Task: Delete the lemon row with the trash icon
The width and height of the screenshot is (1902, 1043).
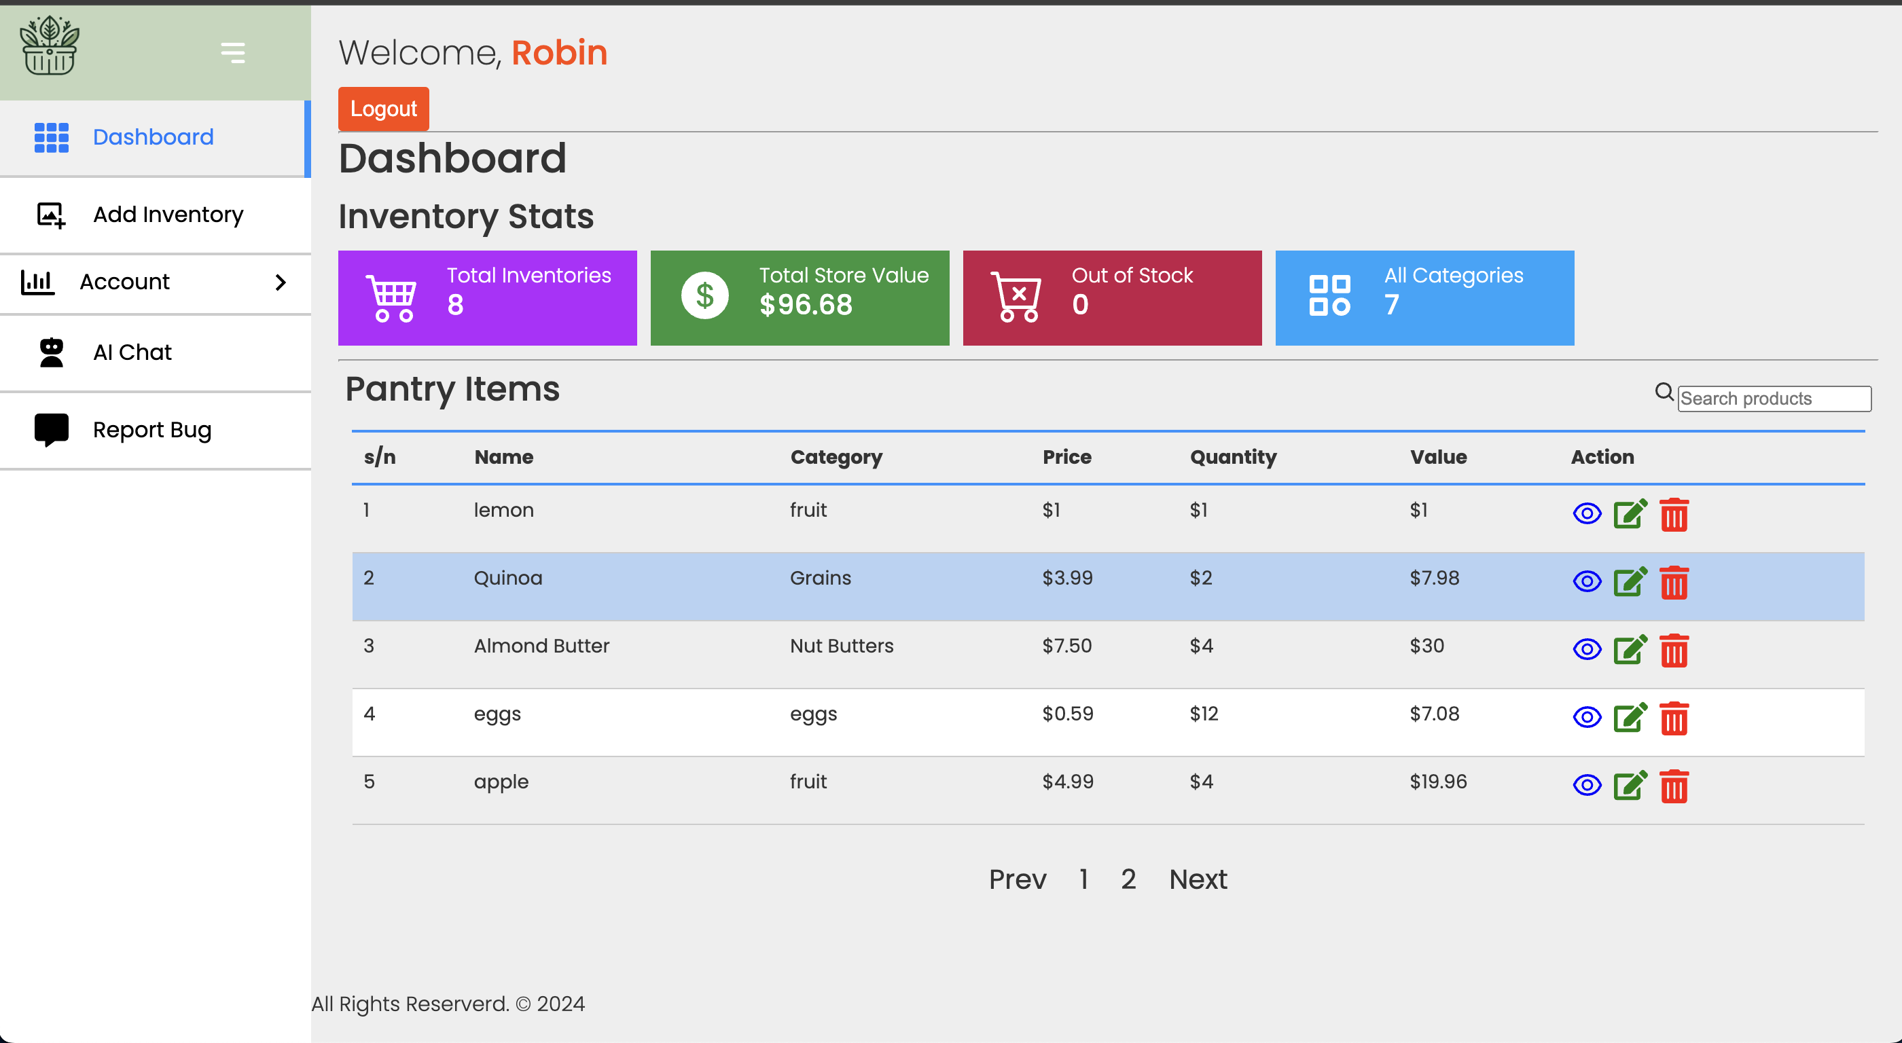Action: click(x=1673, y=515)
